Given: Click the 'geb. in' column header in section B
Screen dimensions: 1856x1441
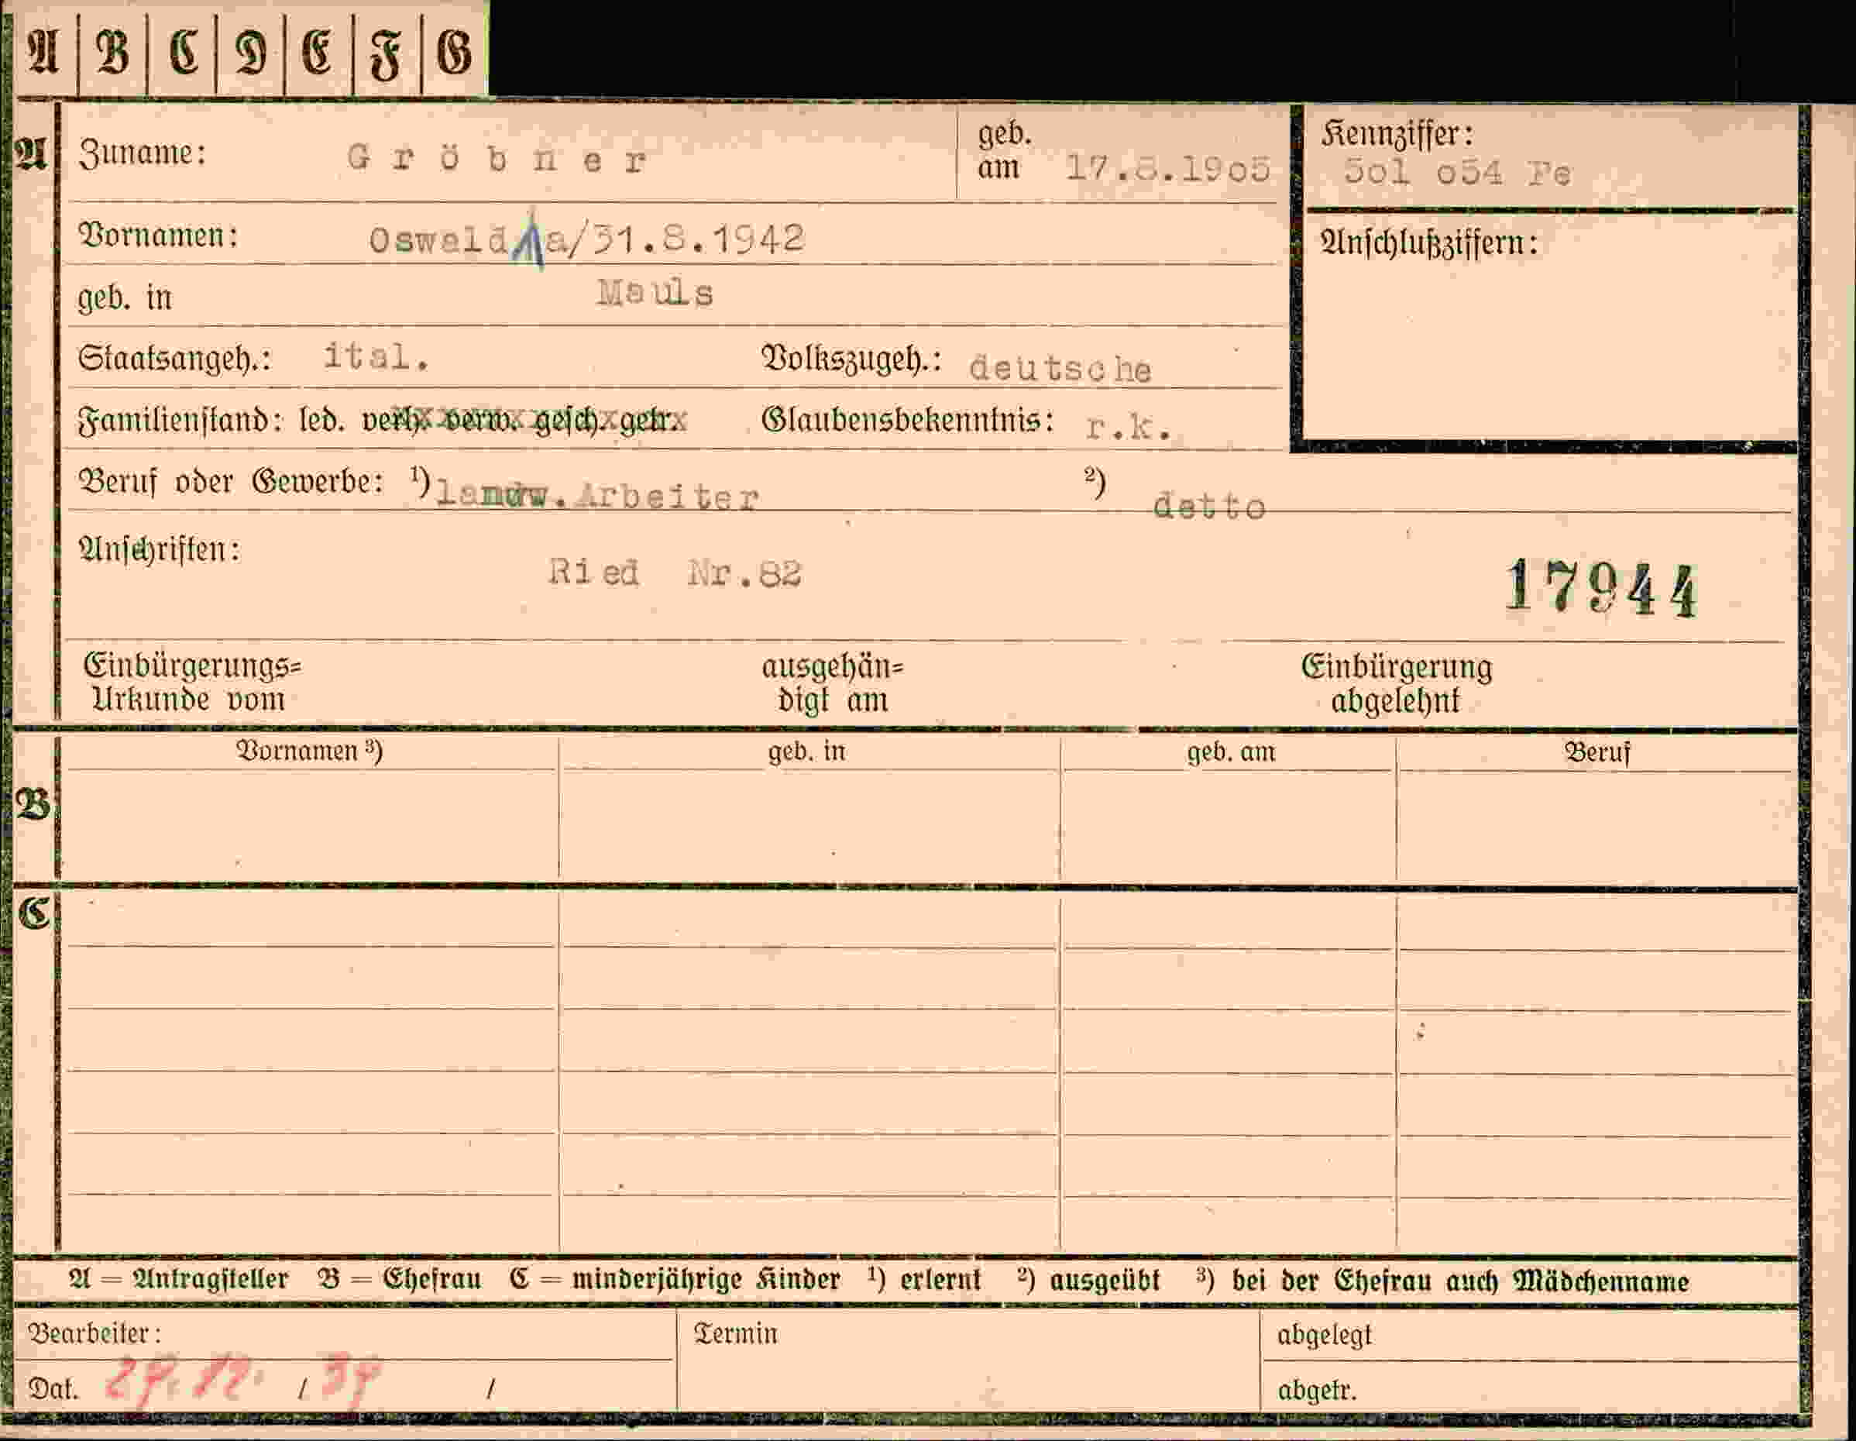Looking at the screenshot, I should [x=807, y=752].
